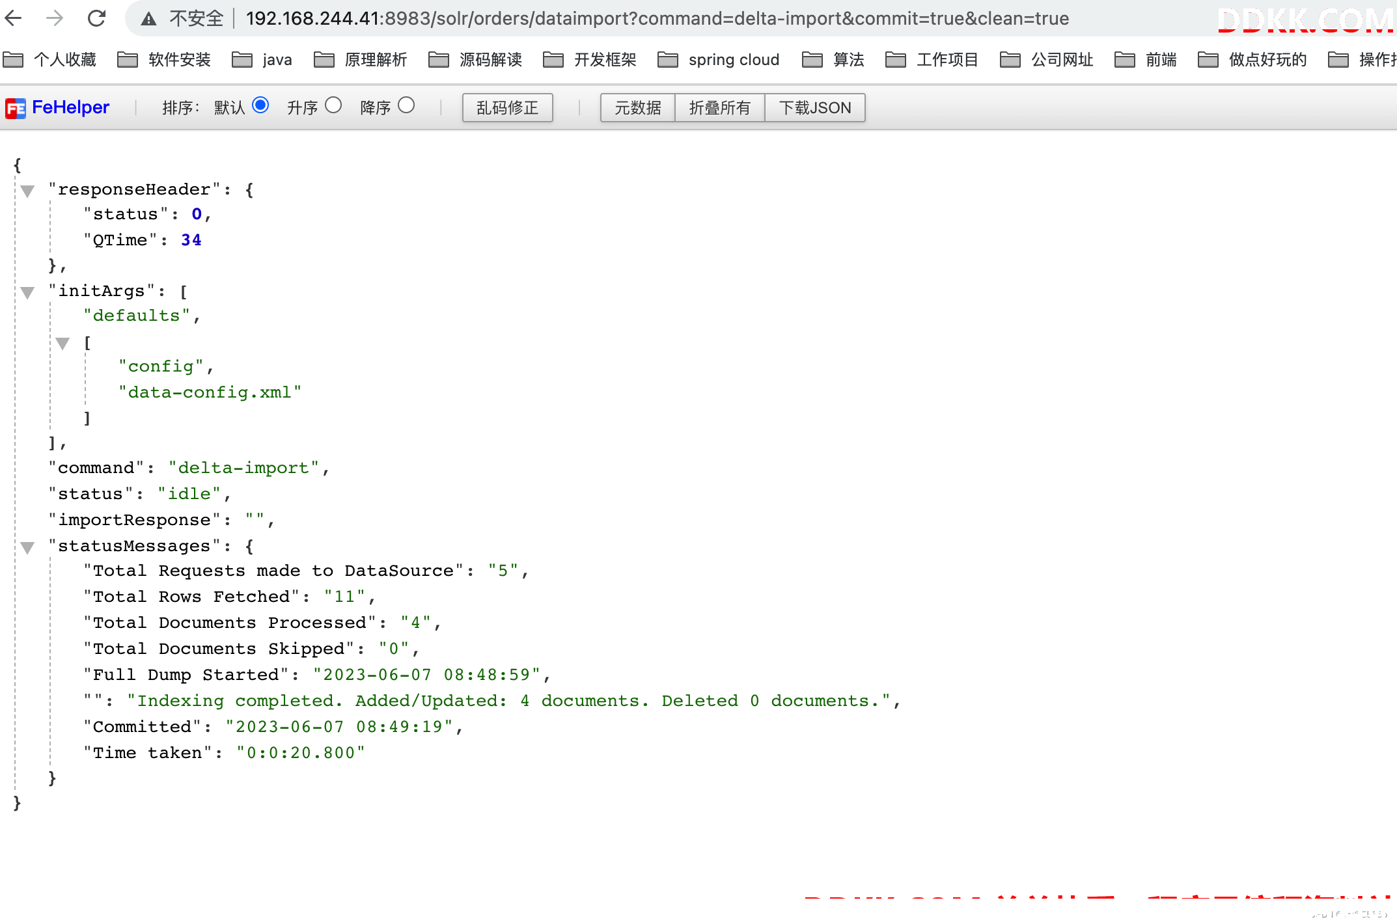
Task: Open the 原理解析 bookmark folder
Action: (360, 60)
